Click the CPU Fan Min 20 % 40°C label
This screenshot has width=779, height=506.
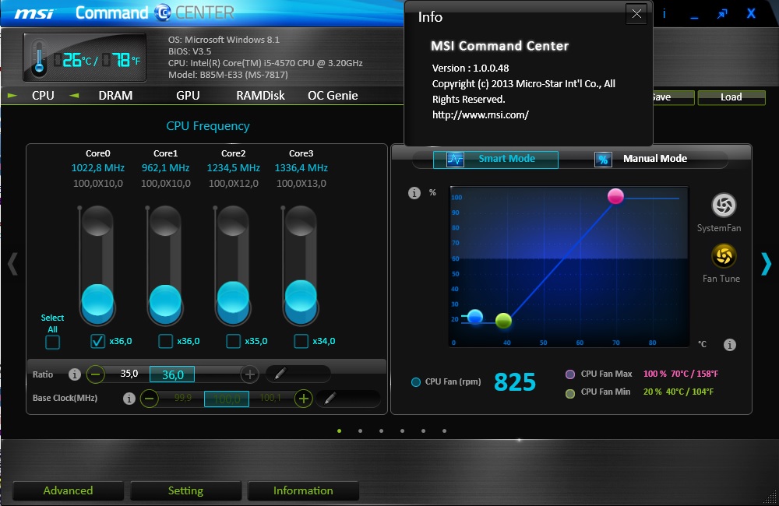tap(679, 392)
